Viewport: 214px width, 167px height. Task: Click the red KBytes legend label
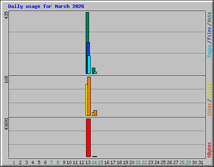point(209,150)
